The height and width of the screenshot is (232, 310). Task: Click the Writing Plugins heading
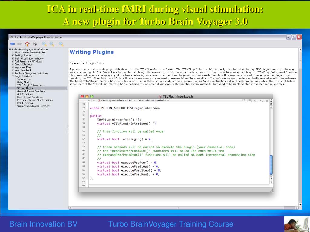point(92,52)
